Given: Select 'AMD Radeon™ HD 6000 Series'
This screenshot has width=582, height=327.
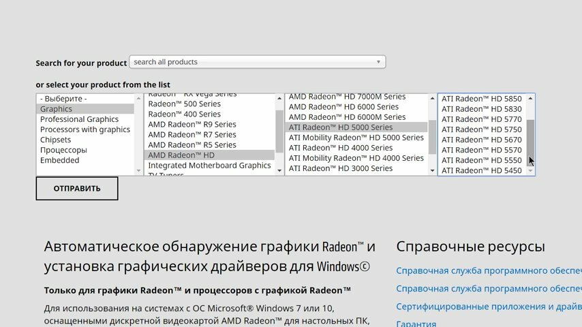Looking at the screenshot, I should [x=356, y=107].
